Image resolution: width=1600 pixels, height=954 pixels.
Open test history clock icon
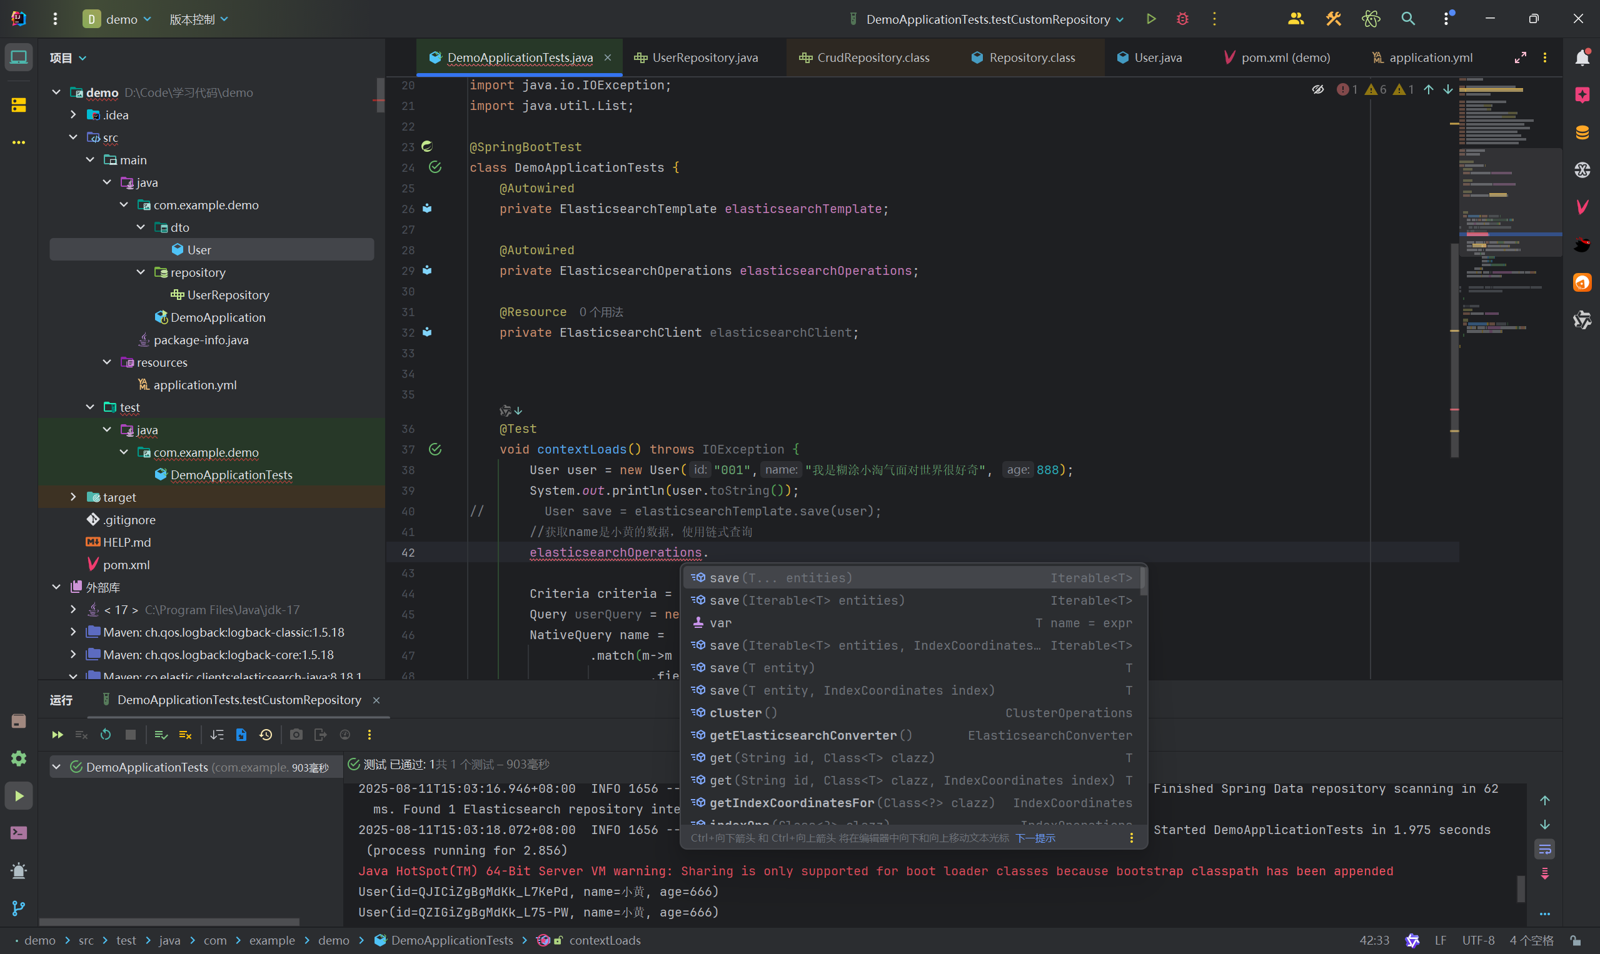click(266, 734)
